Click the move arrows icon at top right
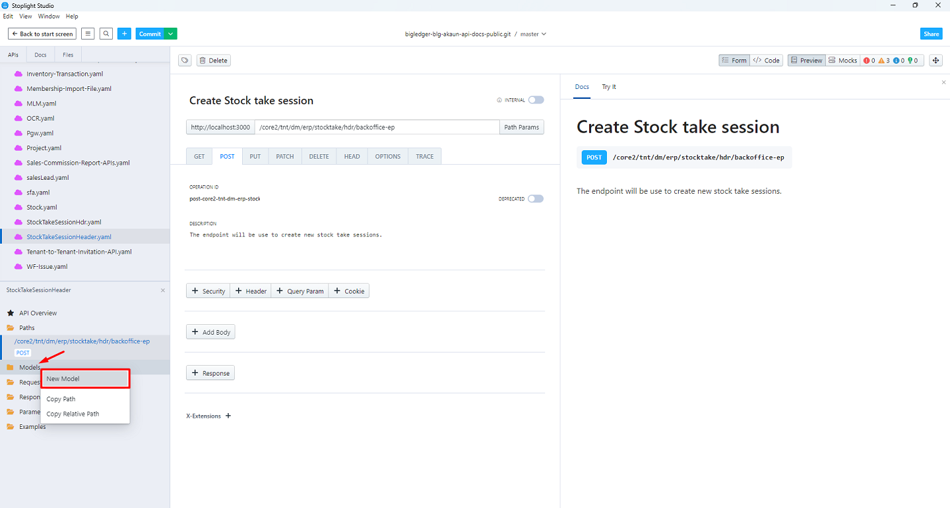 (935, 61)
